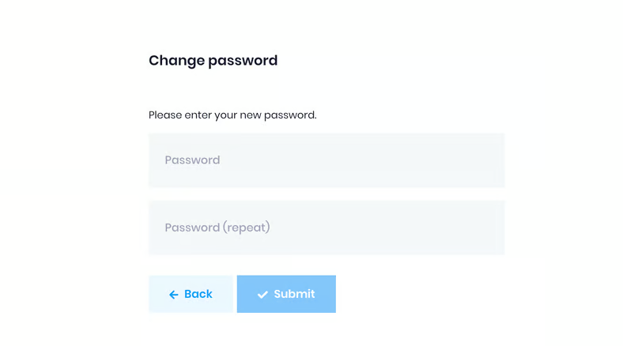The height and width of the screenshot is (346, 623).
Task: Submit the new password form
Action: [286, 294]
